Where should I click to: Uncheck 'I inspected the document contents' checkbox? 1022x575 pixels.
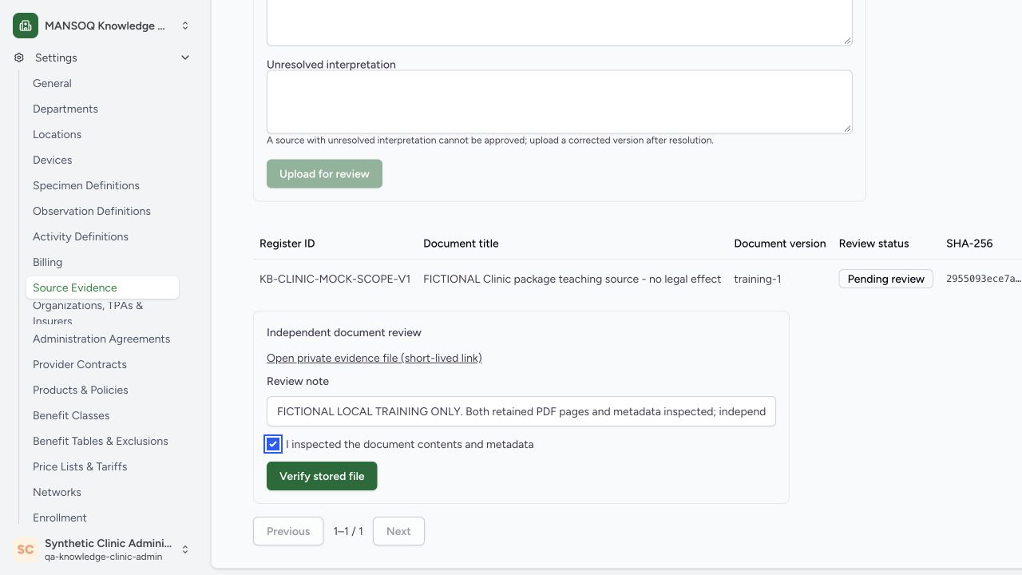pyautogui.click(x=273, y=444)
